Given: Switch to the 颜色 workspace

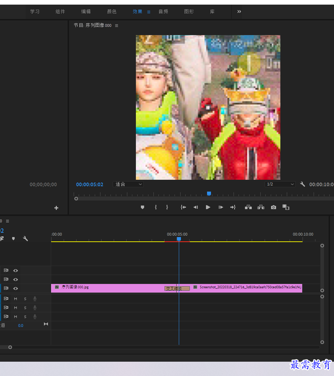Looking at the screenshot, I should point(112,11).
